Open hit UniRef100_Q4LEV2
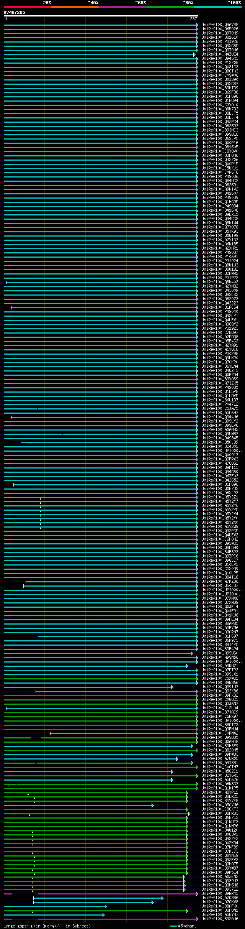Screen dimensions: 245x929 pos(220,535)
